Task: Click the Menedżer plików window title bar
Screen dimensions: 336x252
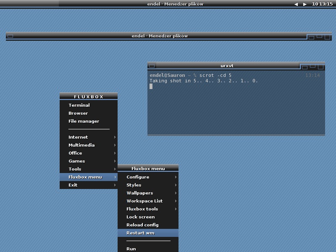Action: (160, 36)
